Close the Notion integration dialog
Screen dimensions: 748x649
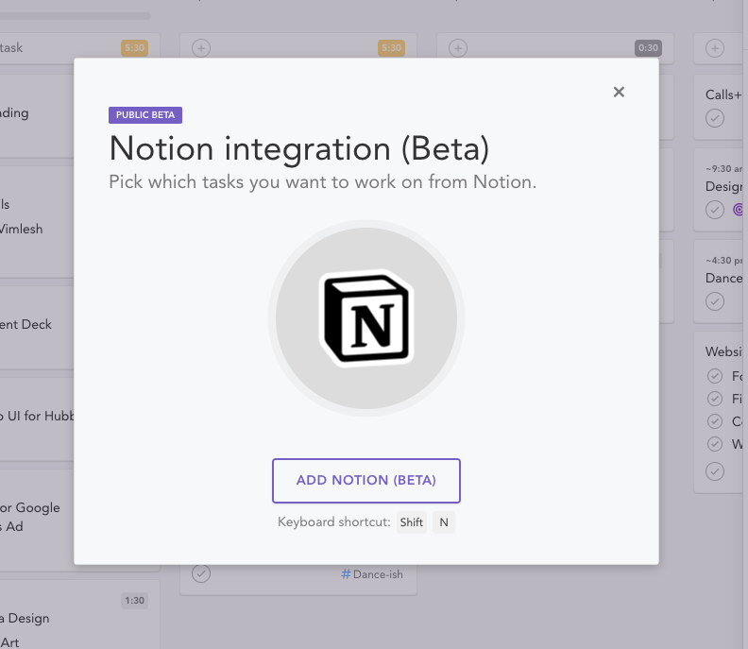pyautogui.click(x=619, y=92)
